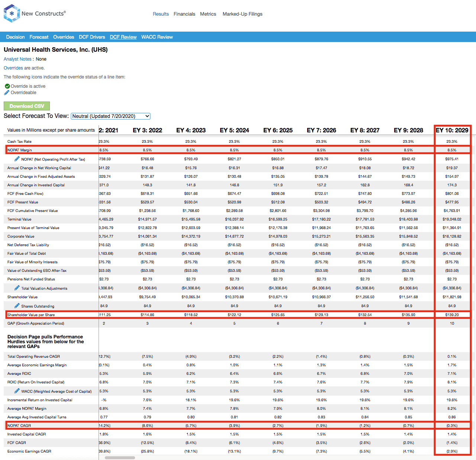This screenshot has width=476, height=460.
Task: Click the $16,128.82 Corporate Value cell
Action: (452, 236)
